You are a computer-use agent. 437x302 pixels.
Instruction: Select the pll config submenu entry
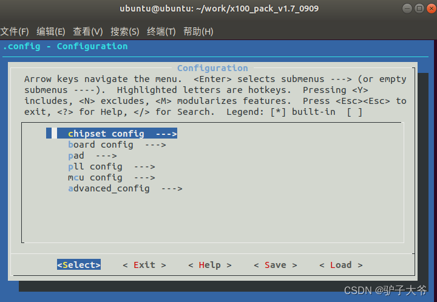112,166
